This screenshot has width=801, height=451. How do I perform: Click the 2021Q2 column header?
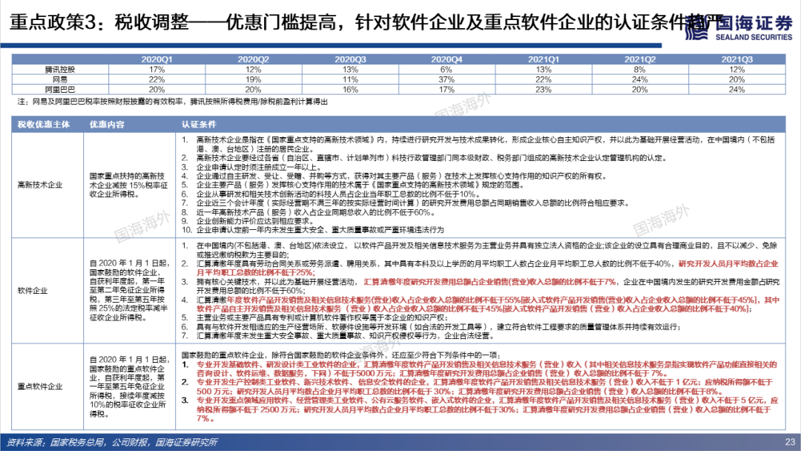[x=640, y=59]
